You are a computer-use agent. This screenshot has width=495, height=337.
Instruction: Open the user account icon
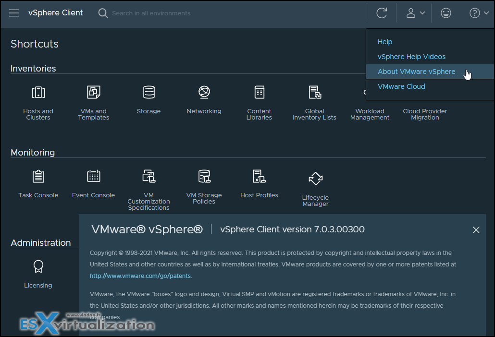coord(411,13)
